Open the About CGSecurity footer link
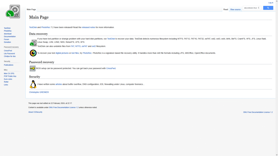The image size is (278, 156). click(35, 112)
